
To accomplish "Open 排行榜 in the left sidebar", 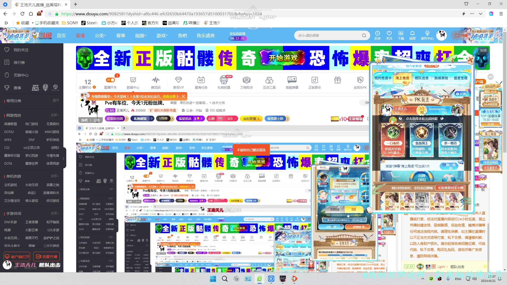I will (19, 63).
